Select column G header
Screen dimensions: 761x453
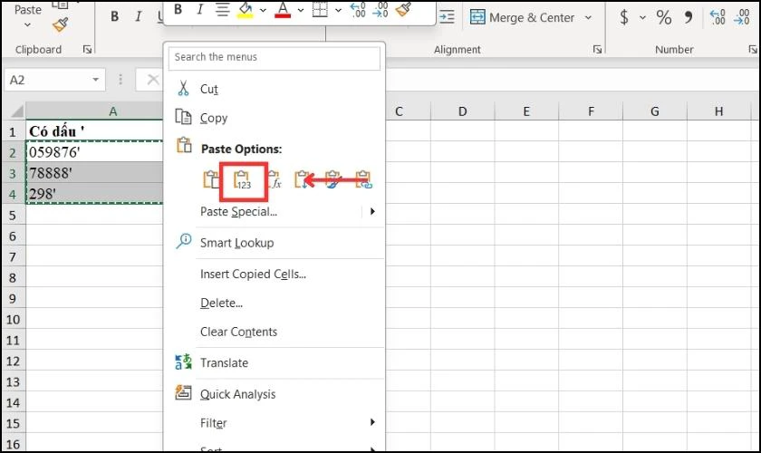655,111
